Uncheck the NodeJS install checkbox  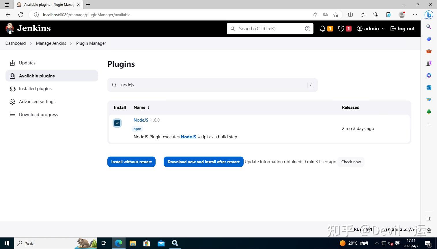pyautogui.click(x=117, y=123)
